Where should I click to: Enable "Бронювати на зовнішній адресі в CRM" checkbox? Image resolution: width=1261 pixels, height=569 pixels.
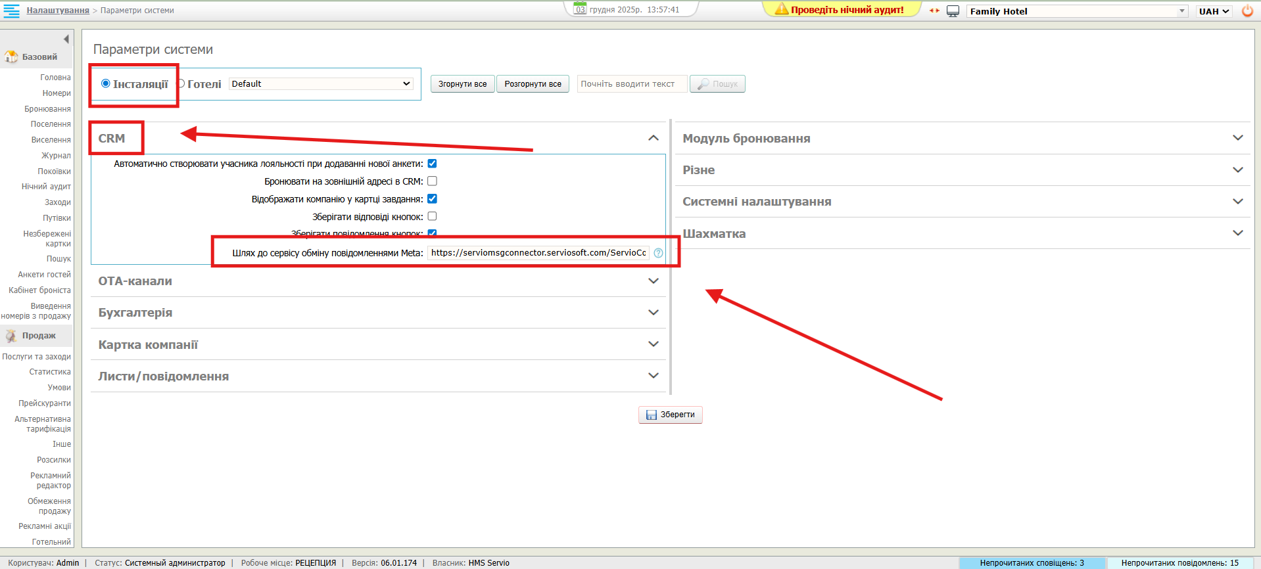[432, 181]
